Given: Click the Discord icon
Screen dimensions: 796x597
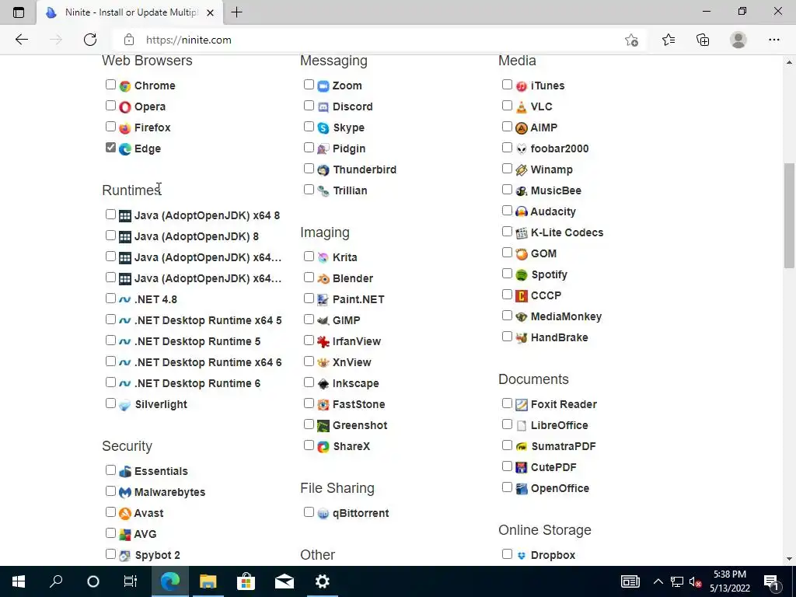Looking at the screenshot, I should 323,106.
